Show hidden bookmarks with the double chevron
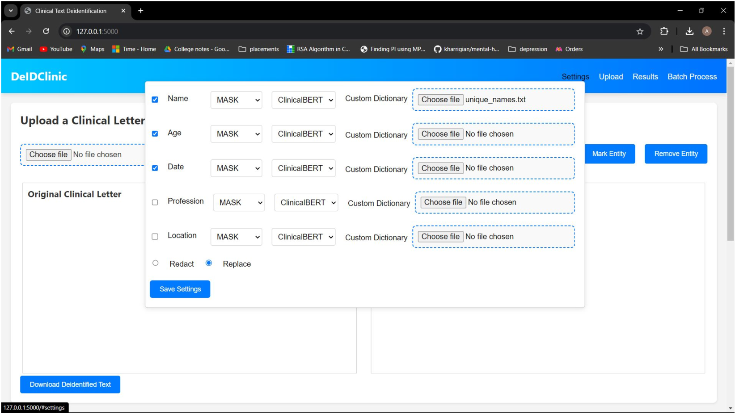 click(661, 49)
